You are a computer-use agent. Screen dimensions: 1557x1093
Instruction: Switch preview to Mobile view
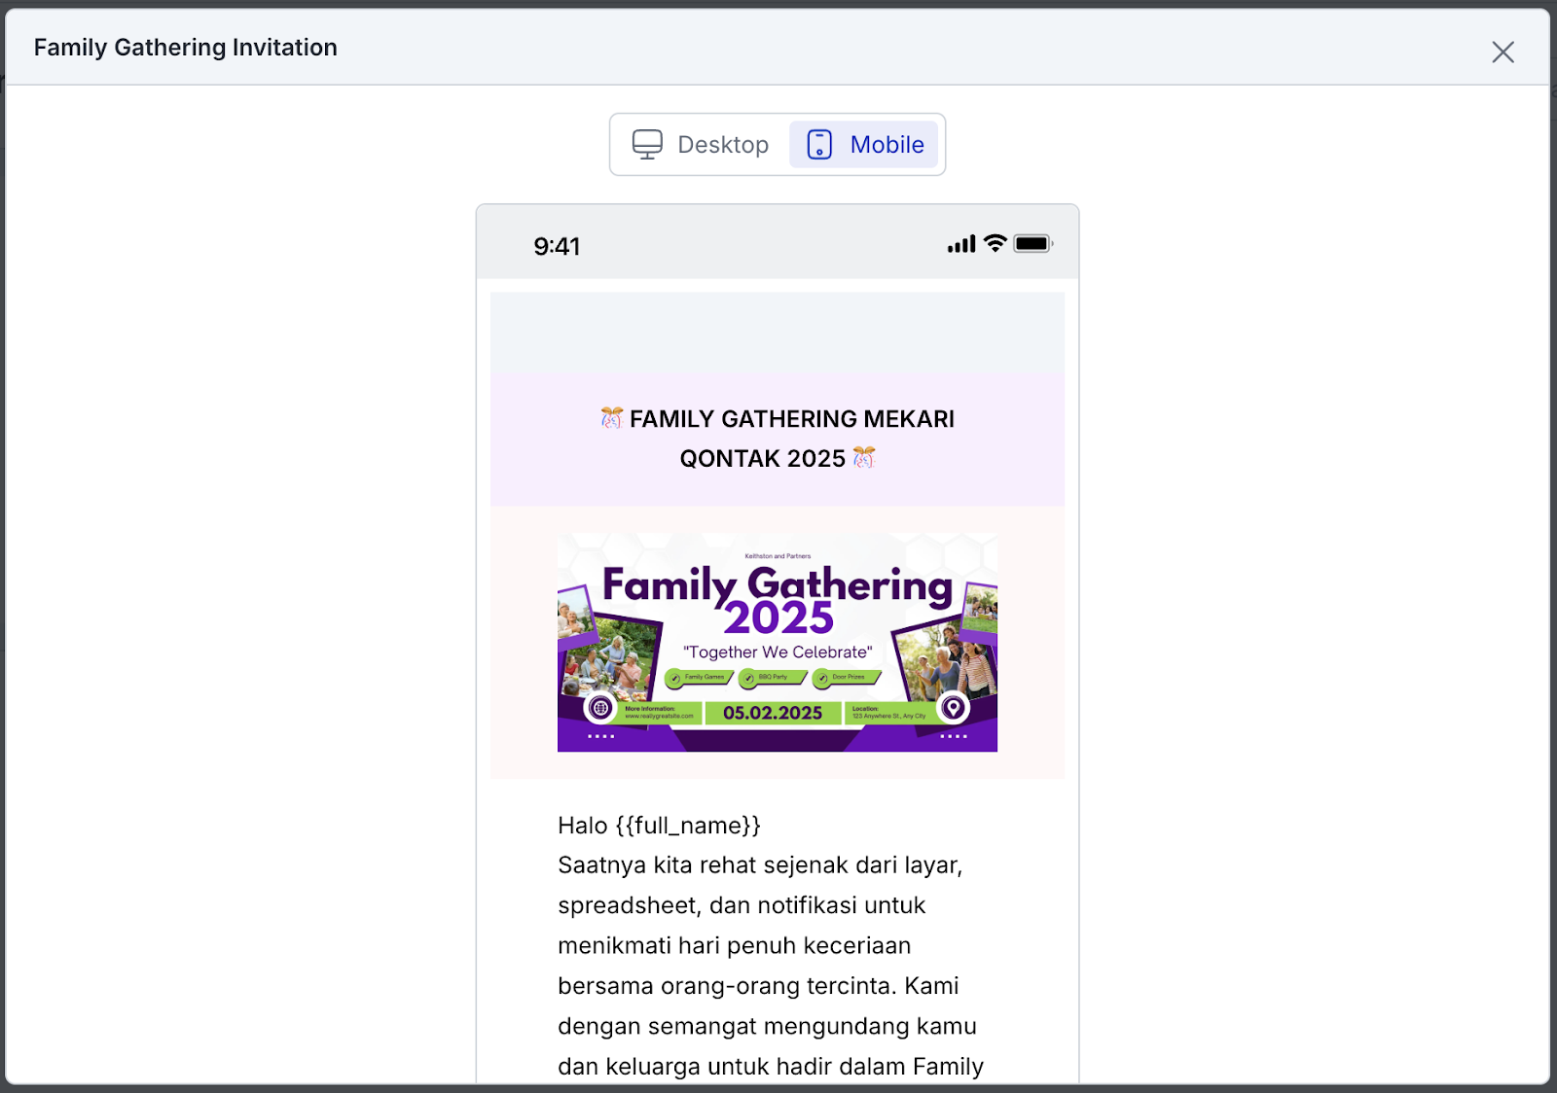click(864, 144)
